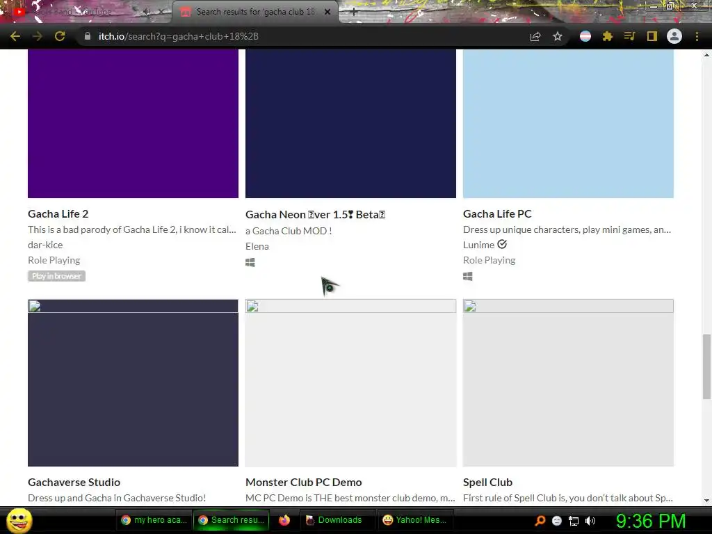Open the Gachaverse Studio thumbnail

[x=133, y=383]
